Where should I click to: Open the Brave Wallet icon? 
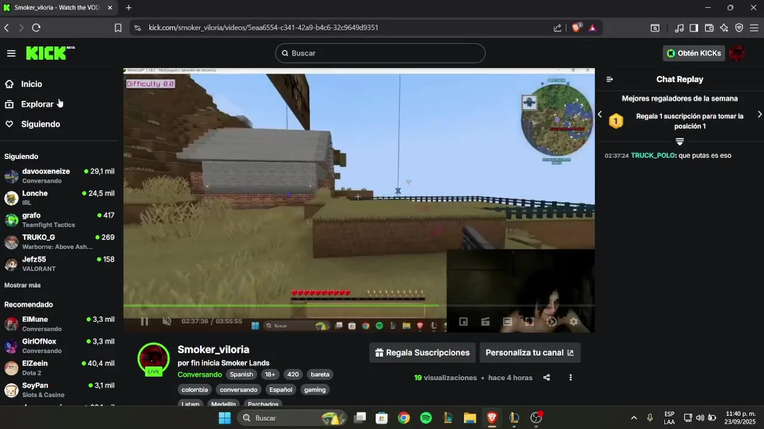coord(709,27)
